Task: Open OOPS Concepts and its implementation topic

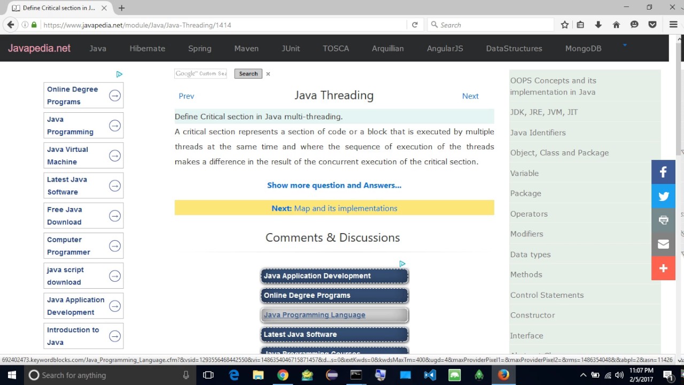Action: 553,86
